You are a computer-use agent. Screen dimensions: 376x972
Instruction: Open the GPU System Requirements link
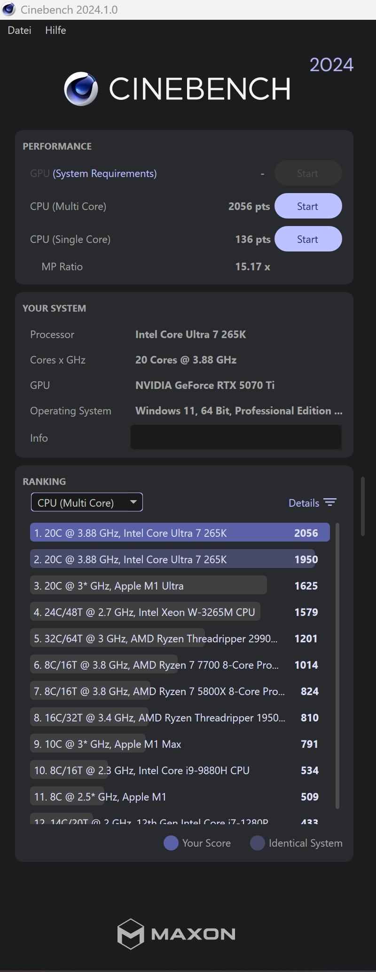click(104, 173)
